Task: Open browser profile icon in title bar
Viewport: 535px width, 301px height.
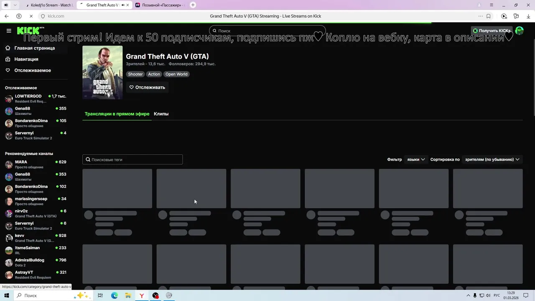Action: tap(480, 5)
